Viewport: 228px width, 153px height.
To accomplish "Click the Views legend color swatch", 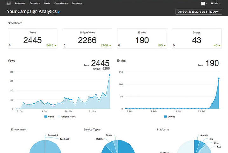I will point(46,116).
